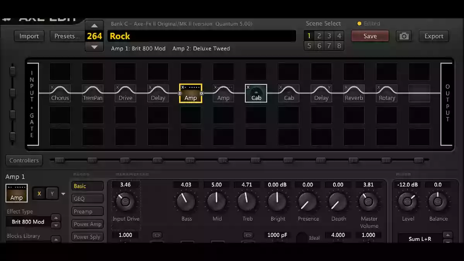Step Sum L+R selector up
Screen dimensions: 464x261
(x=447, y=235)
